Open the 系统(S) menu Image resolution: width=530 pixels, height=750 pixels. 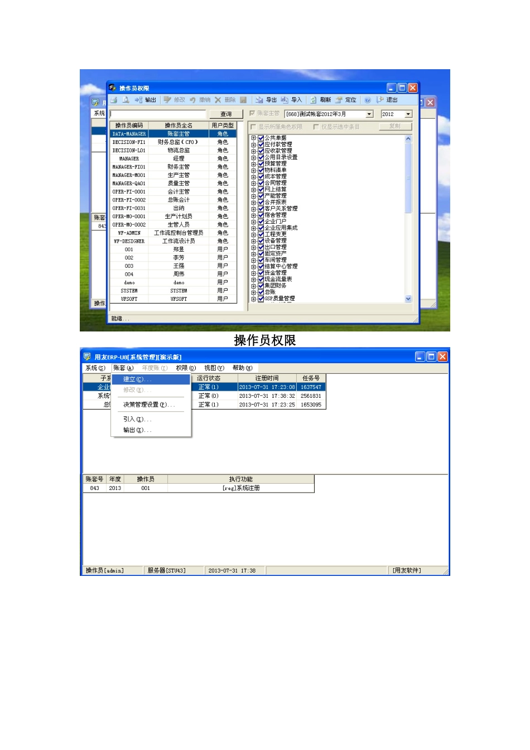click(95, 368)
